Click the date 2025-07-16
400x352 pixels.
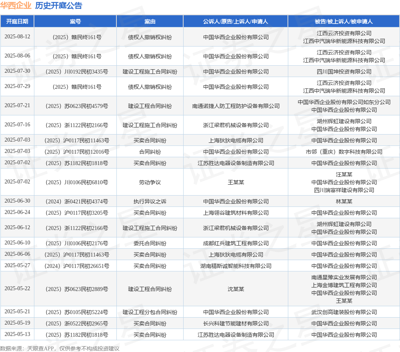(x=17, y=125)
